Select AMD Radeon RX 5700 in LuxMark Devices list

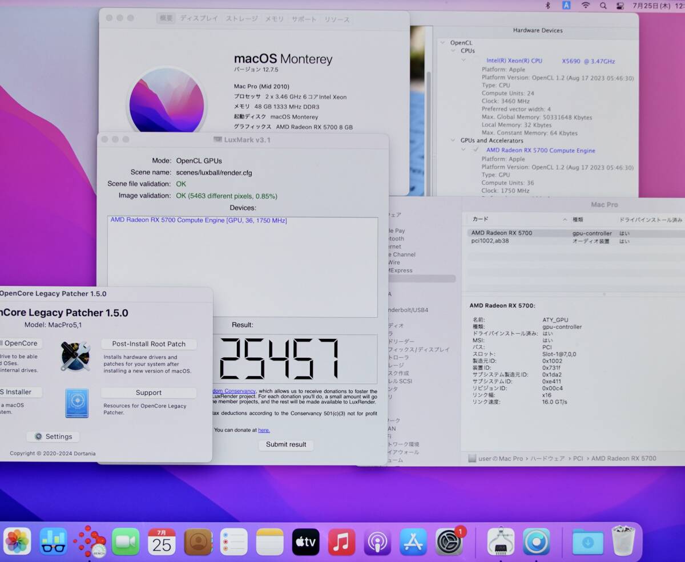pos(199,220)
